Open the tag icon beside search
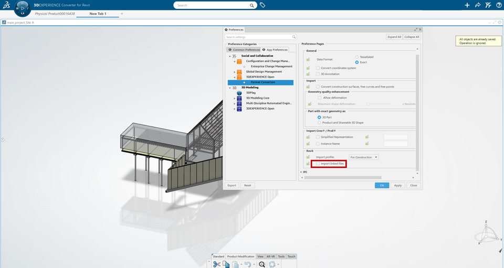The width and height of the screenshot is (504, 268). (x=262, y=5)
